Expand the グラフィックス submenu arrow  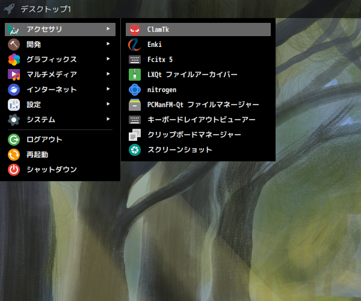pos(108,59)
